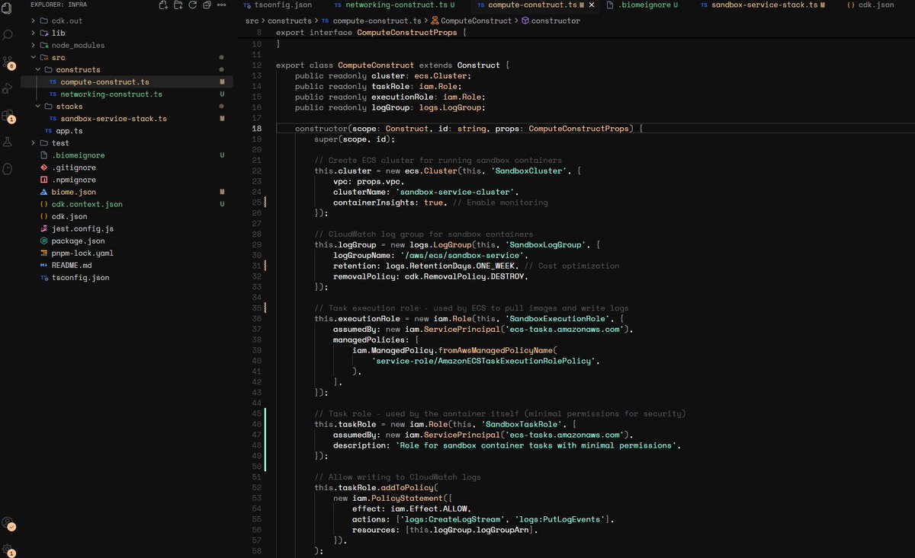
Task: Open pnpm-lock.yaml file
Action: click(x=127, y=253)
